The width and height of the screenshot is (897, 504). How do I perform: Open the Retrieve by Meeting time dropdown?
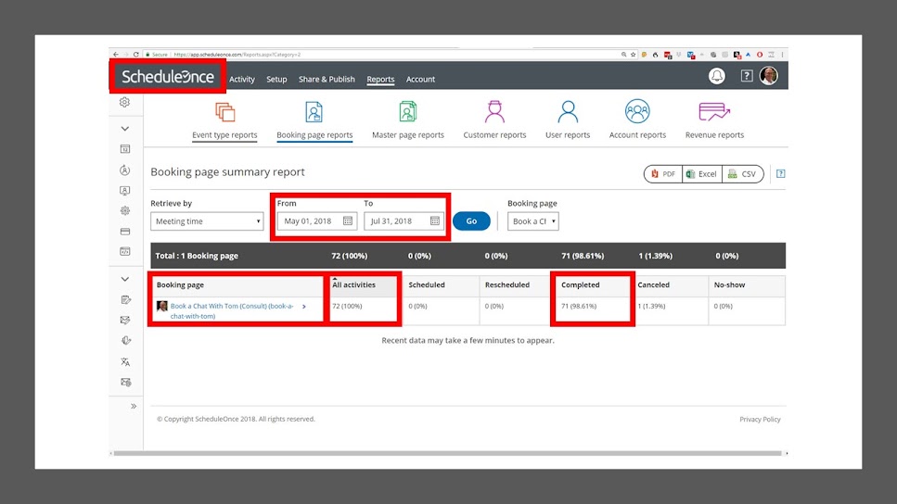pos(207,221)
